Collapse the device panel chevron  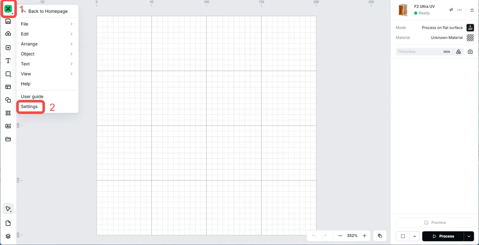(472, 10)
